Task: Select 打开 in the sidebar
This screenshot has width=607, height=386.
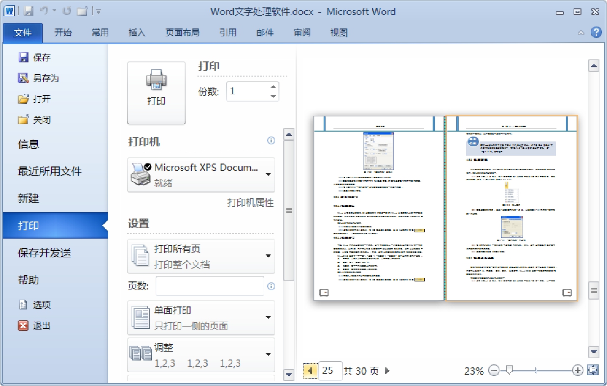Action: click(x=34, y=99)
